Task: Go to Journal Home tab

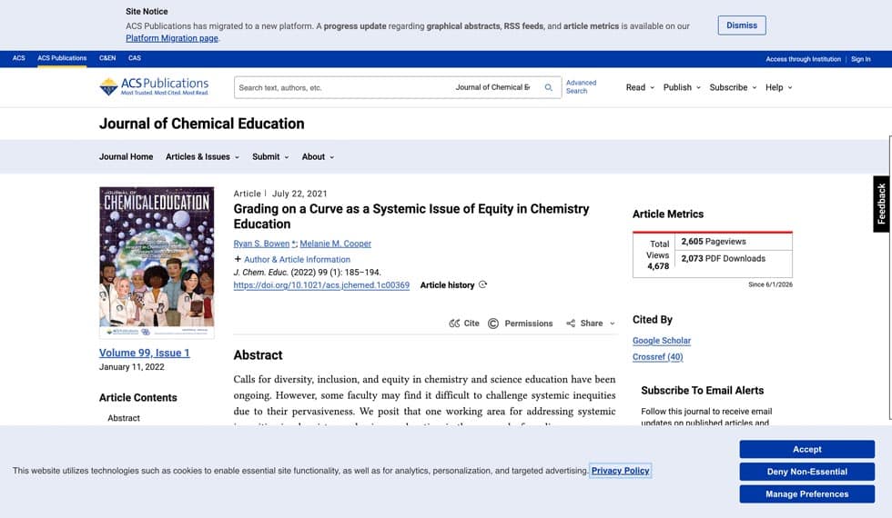Action: [x=126, y=156]
